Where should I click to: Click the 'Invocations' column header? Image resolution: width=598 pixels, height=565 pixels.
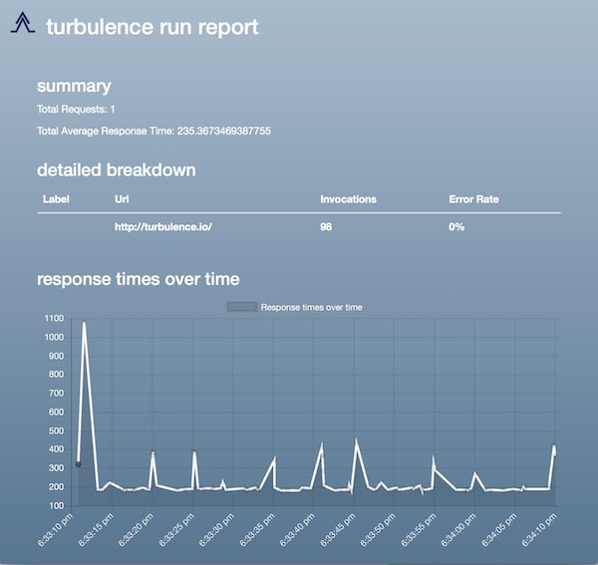coord(348,199)
